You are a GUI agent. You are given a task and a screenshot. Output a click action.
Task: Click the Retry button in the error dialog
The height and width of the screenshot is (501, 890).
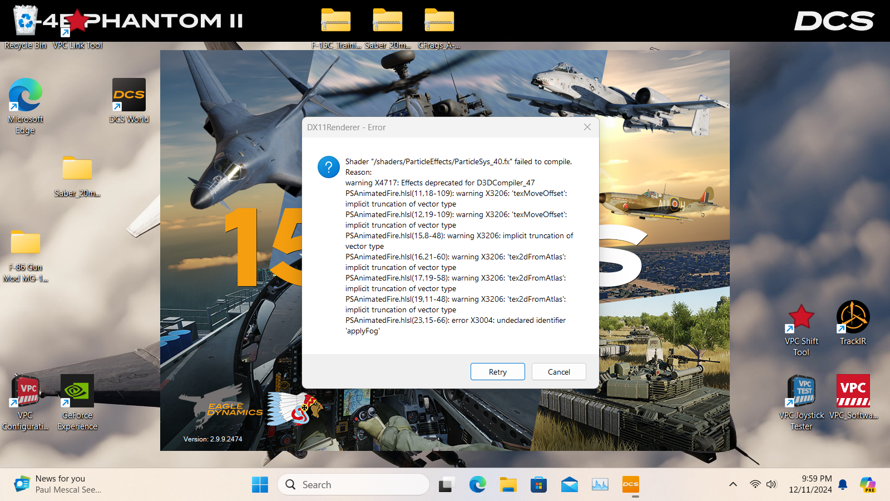click(497, 372)
